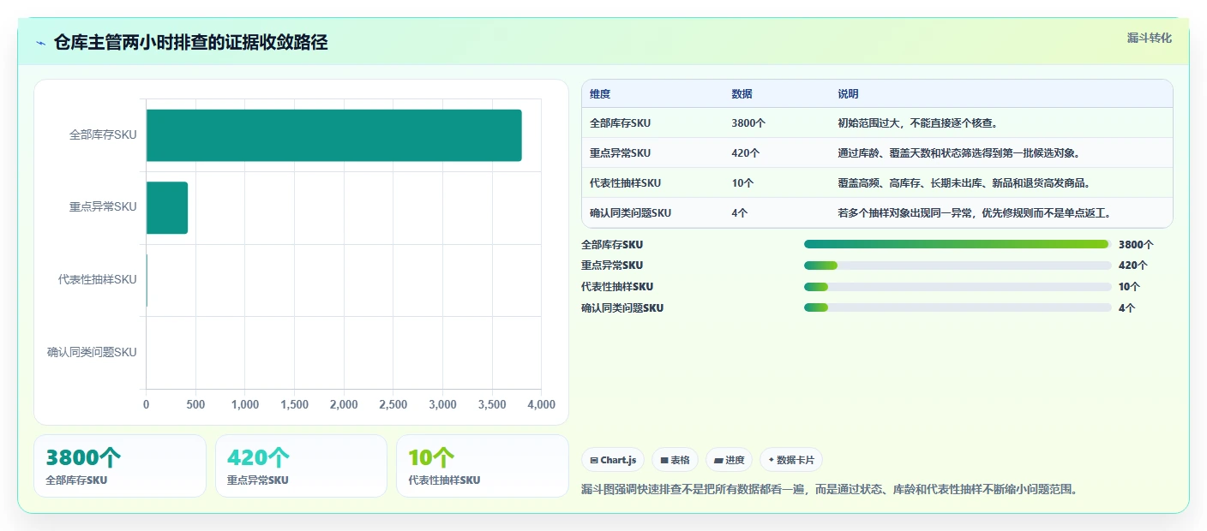
Task: Click table cell 全部库存SKU
Action: click(x=620, y=123)
